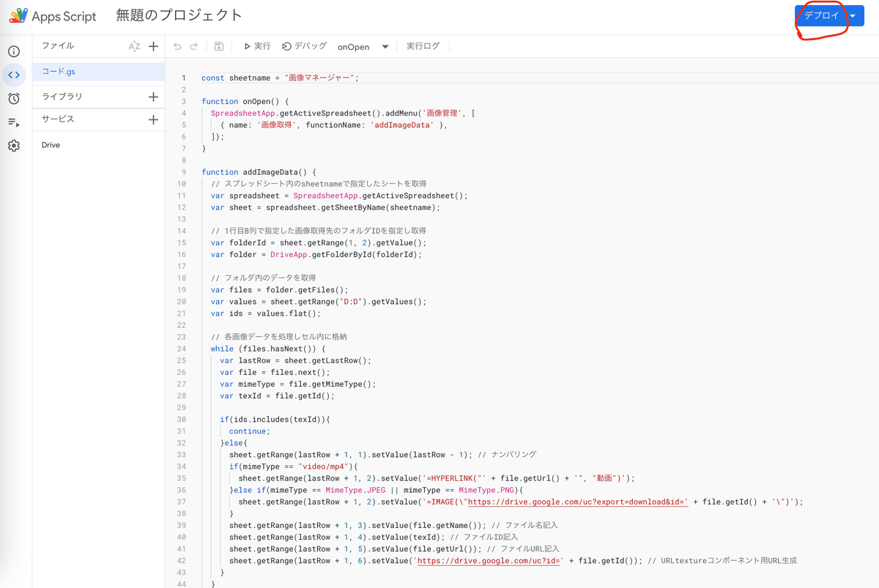Viewport: 879px width, 588px height.
Task: Sort files alphabetically with AZ icon
Action: tap(134, 46)
